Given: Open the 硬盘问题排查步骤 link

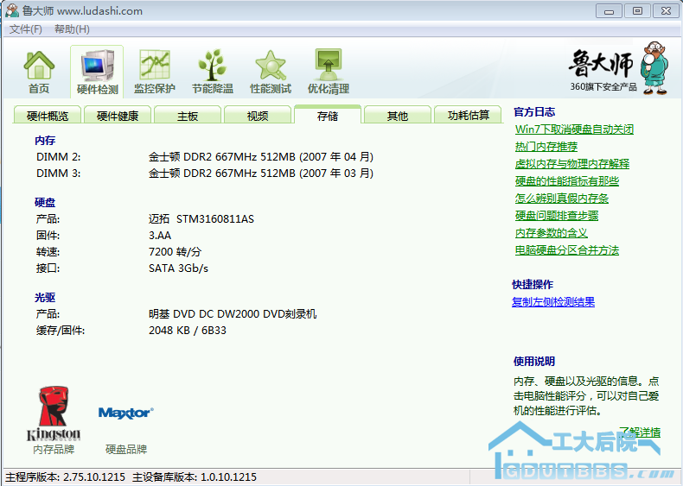Looking at the screenshot, I should click(557, 216).
